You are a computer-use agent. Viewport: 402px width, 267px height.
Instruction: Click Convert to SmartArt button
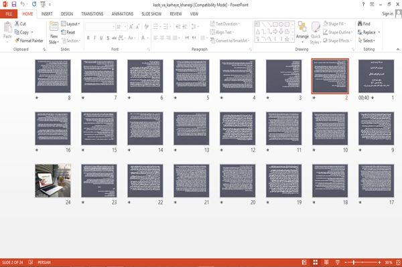coord(230,40)
